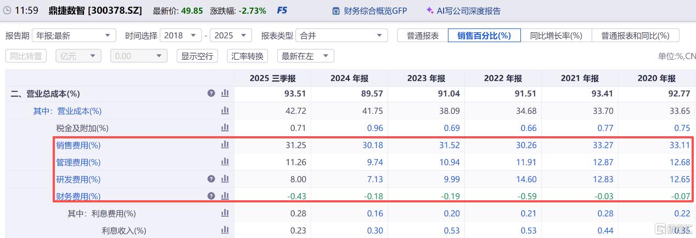Click the F5 label
Viewport: 696px width, 238px height.
(282, 10)
